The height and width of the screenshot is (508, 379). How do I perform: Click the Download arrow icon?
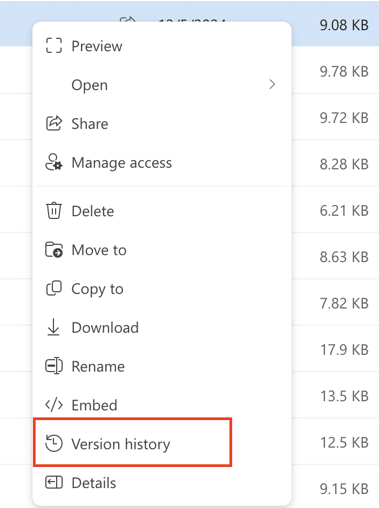pos(53,327)
